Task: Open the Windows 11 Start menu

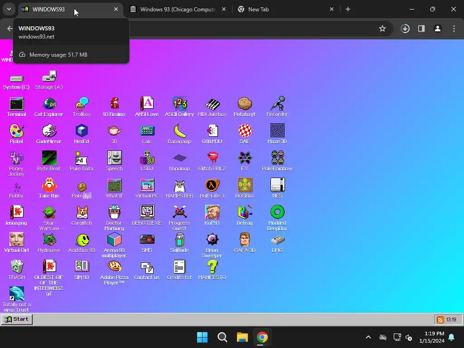Action: pos(203,337)
